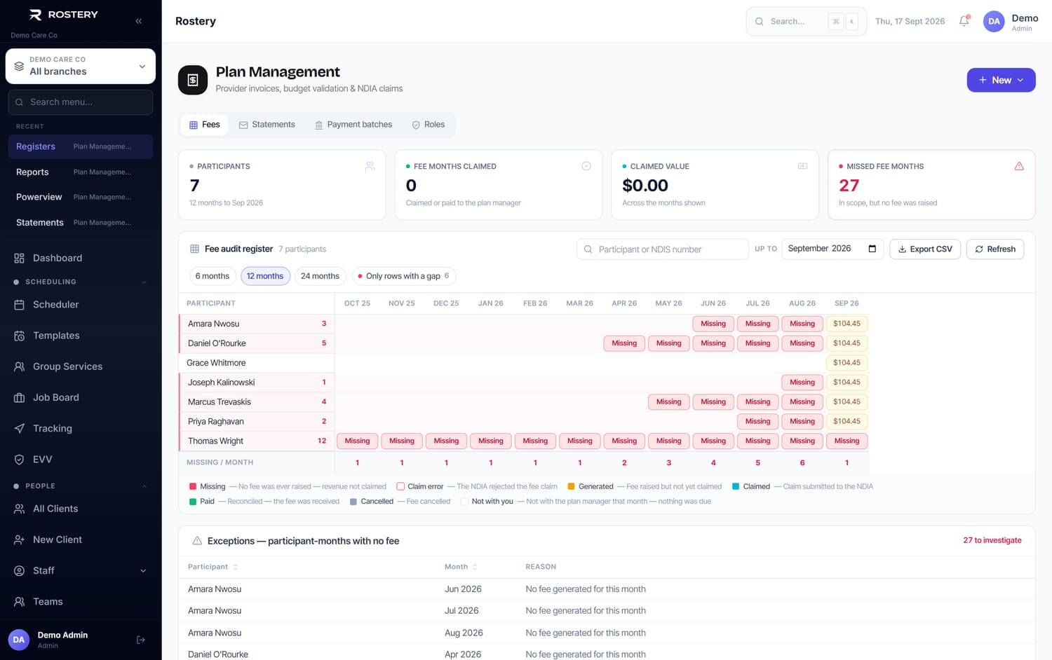This screenshot has width=1052, height=660.
Task: Click the Job Board briefcase icon
Action: [20, 397]
